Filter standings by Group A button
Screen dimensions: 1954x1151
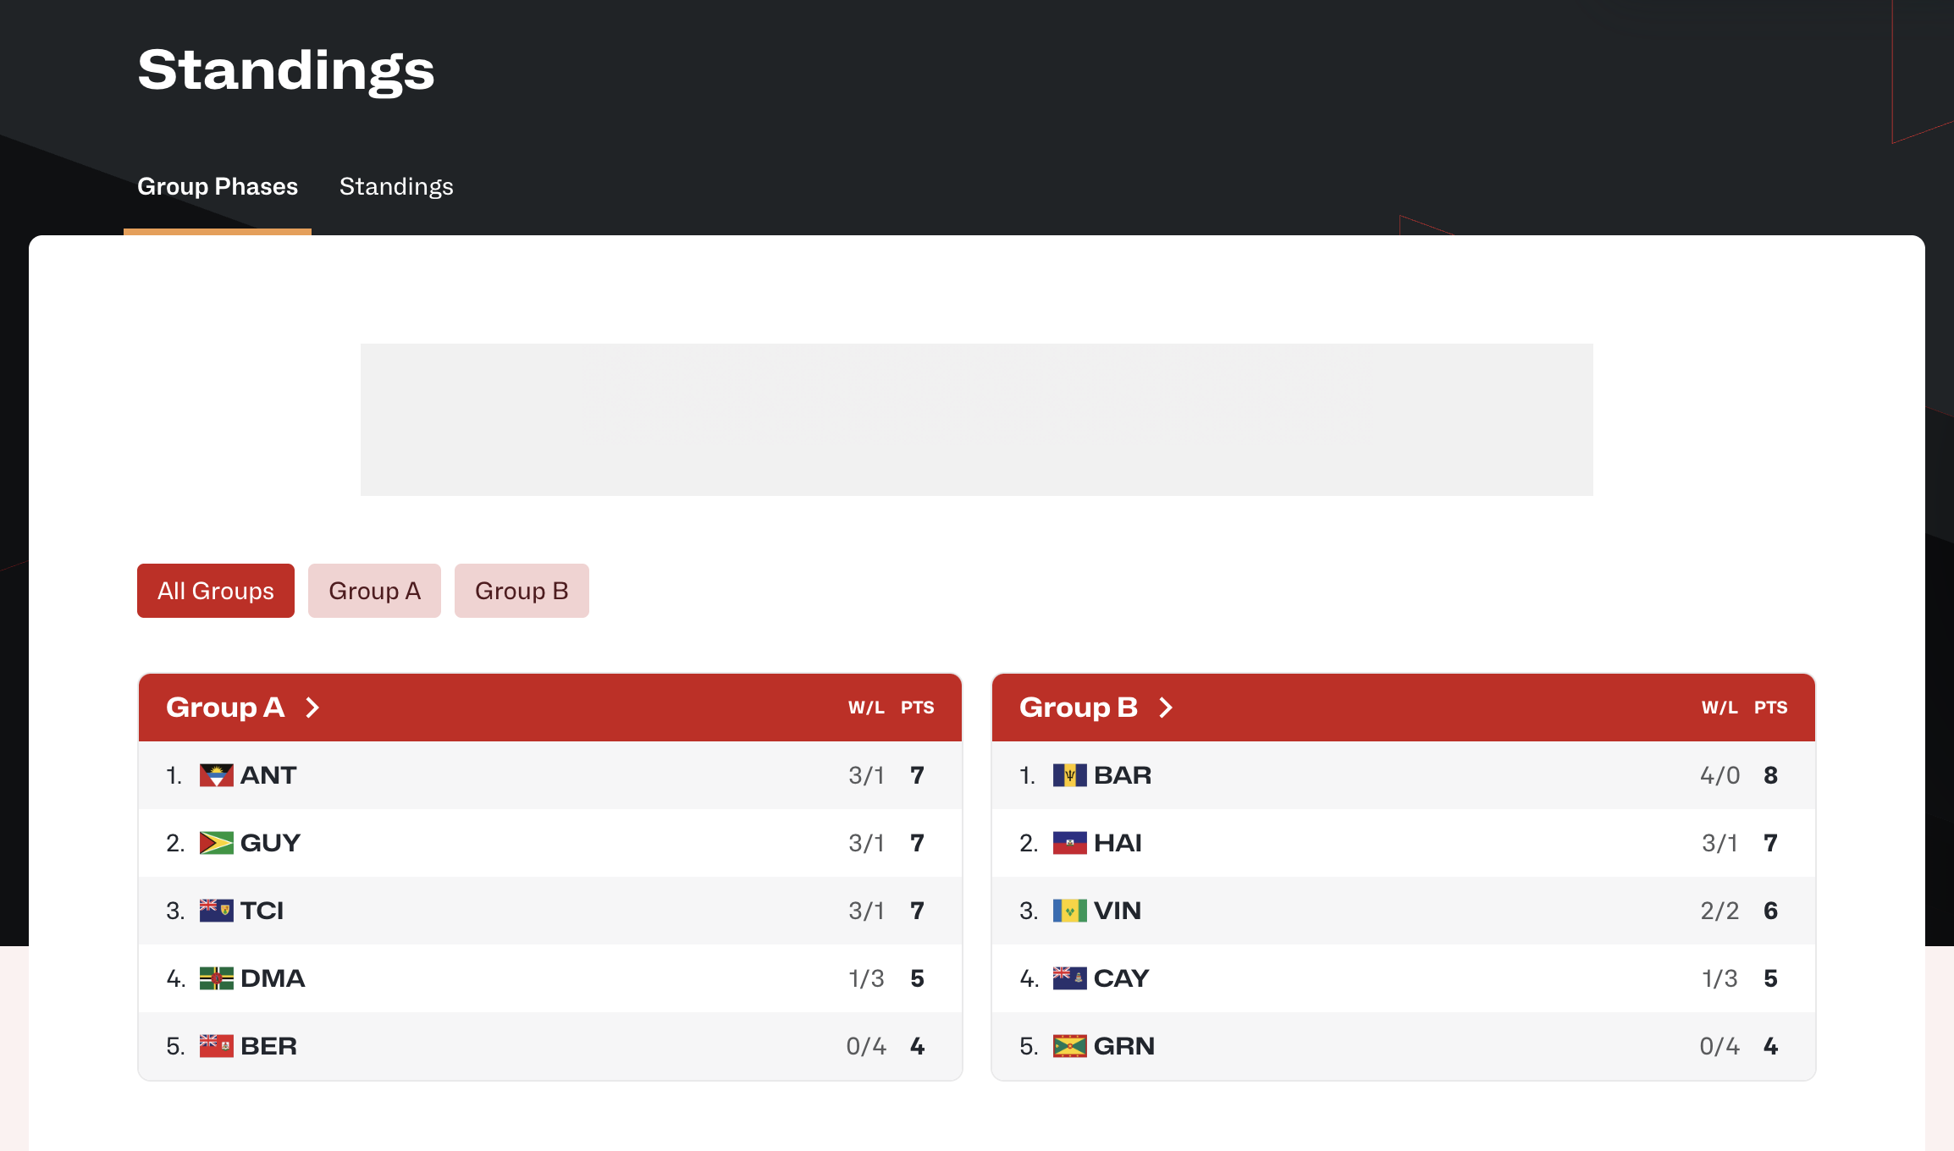tap(374, 591)
